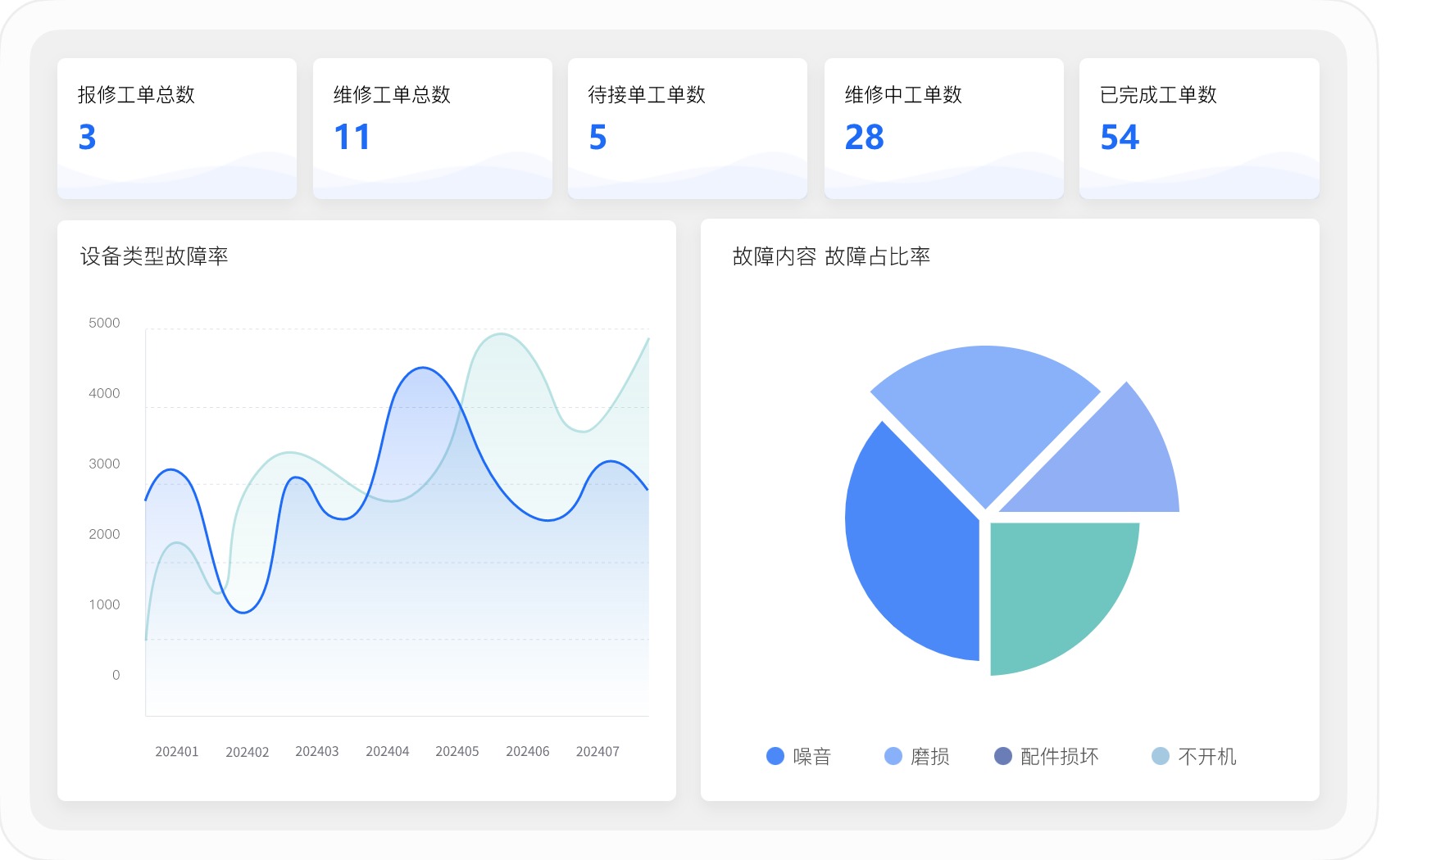Toggle the 磨损 legend dot
This screenshot has width=1454, height=860.
(893, 756)
